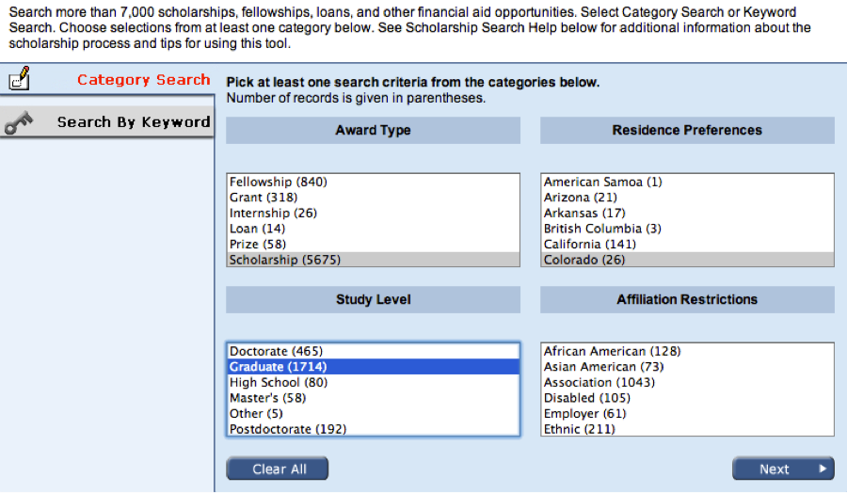Click the Next button
The image size is (847, 493).
point(782,469)
